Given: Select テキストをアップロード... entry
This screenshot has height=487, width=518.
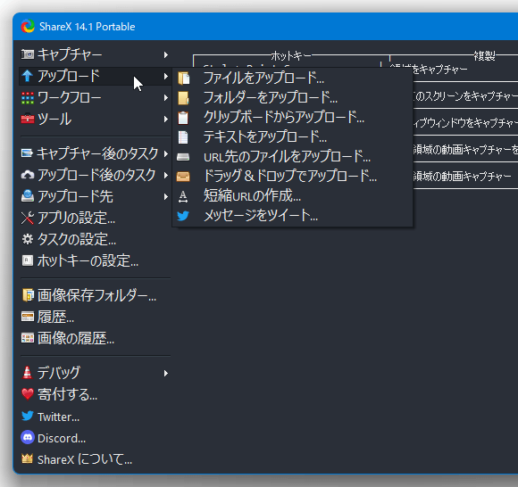Looking at the screenshot, I should (292, 137).
